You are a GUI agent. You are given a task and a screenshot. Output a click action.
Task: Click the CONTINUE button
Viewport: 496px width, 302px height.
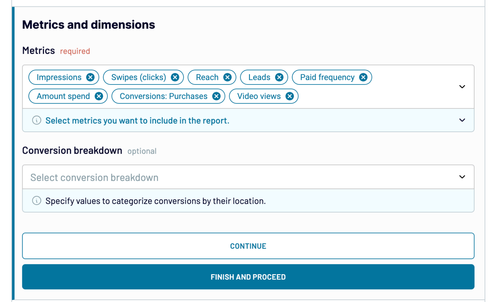(248, 246)
